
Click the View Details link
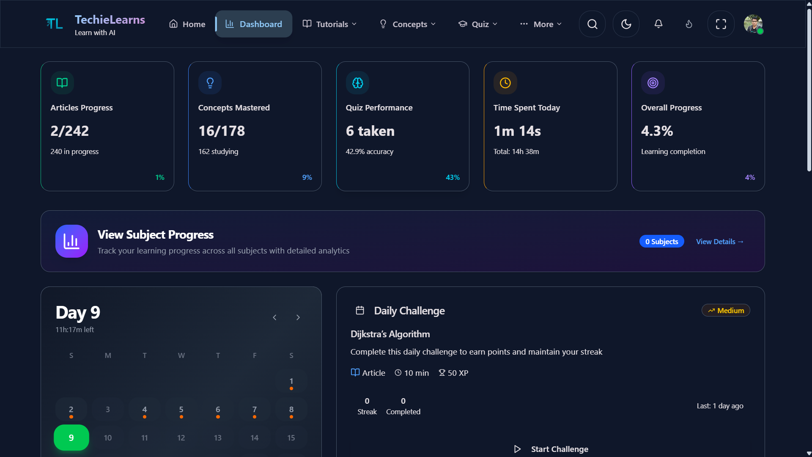(x=719, y=241)
